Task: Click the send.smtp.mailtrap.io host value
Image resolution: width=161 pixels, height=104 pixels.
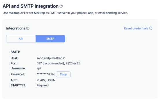Action: [51, 58]
